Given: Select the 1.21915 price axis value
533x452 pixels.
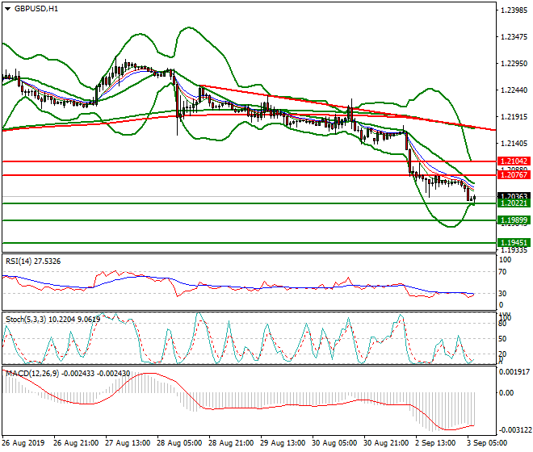Looking at the screenshot, I should pos(514,116).
